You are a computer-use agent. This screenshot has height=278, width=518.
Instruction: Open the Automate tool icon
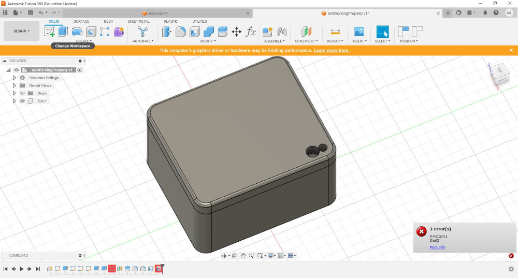[143, 32]
